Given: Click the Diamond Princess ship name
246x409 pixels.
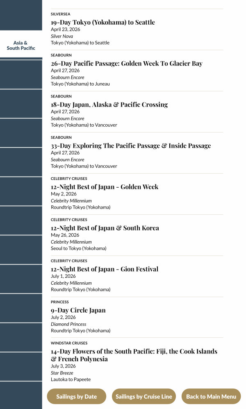Looking at the screenshot, I should pos(68,324).
